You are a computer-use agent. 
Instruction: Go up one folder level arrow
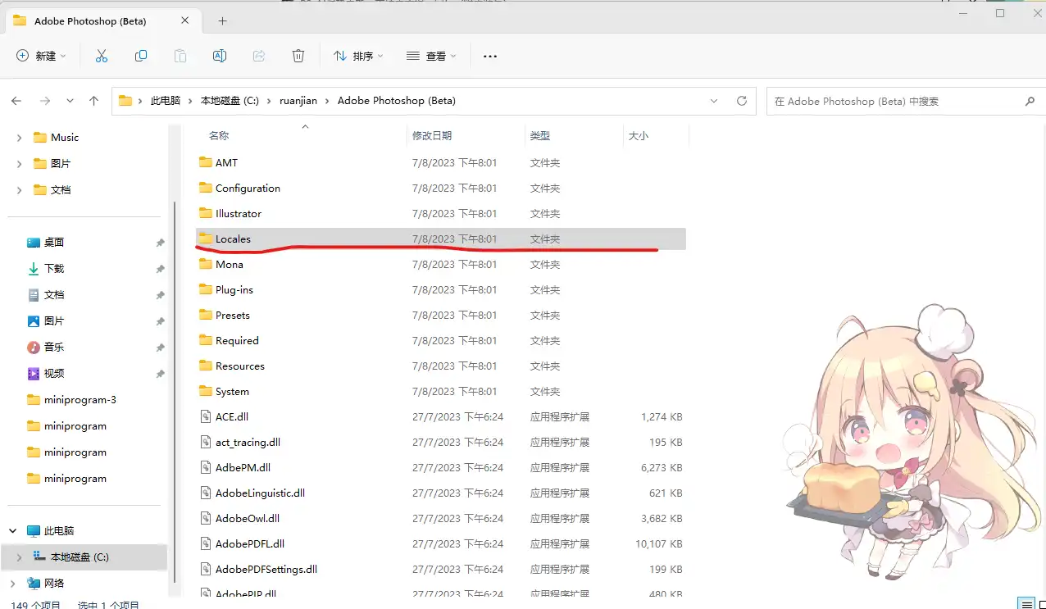coord(94,101)
